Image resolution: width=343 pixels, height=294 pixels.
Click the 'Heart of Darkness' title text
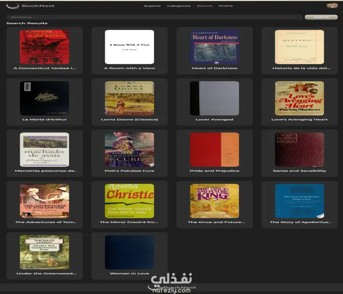pos(215,68)
